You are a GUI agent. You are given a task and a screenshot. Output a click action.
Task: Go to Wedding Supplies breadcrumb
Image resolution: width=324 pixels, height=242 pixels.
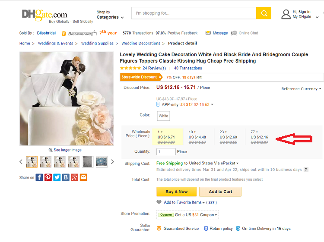point(97,44)
